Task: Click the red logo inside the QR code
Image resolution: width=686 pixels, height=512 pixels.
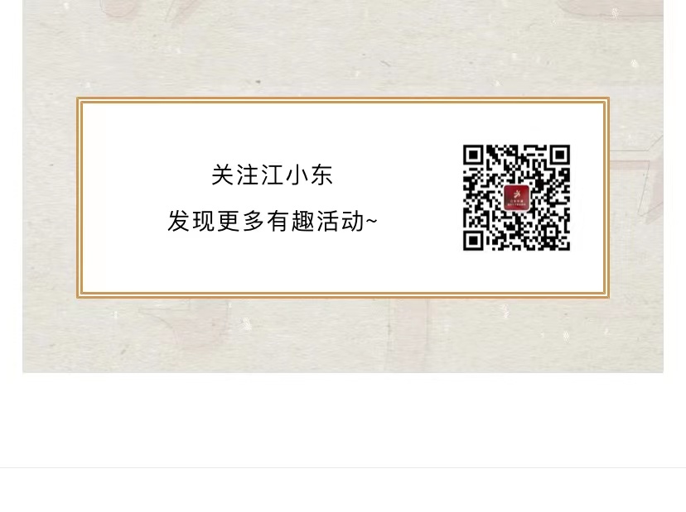Action: click(516, 198)
